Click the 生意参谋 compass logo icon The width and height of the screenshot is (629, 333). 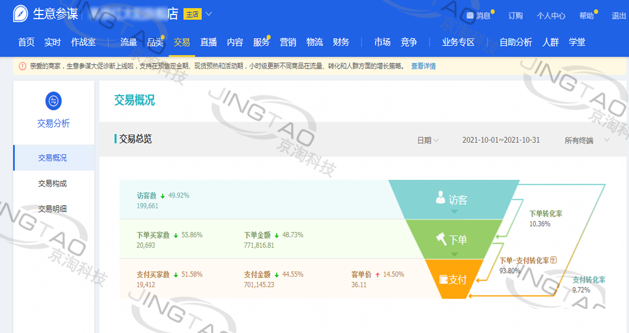21,14
